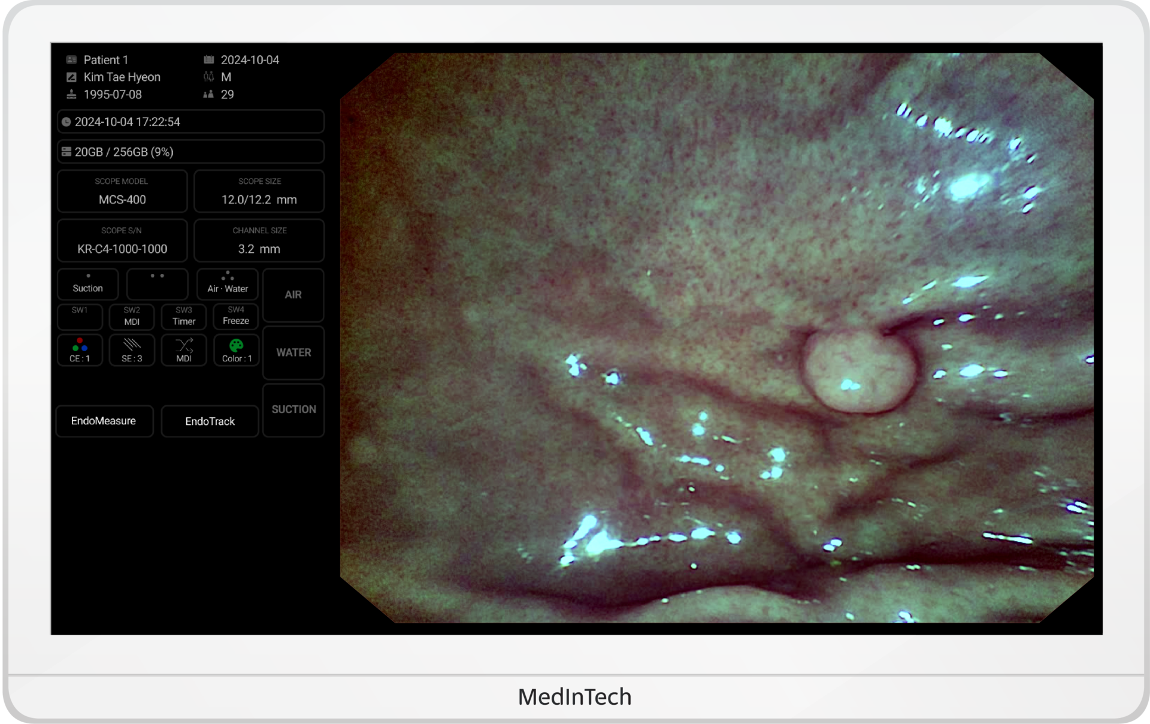Open the Channel Size 3.2 mm field

[259, 241]
